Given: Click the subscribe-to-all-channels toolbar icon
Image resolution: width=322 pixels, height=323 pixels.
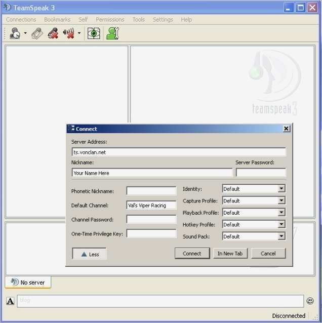Looking at the screenshot, I should point(37,33).
